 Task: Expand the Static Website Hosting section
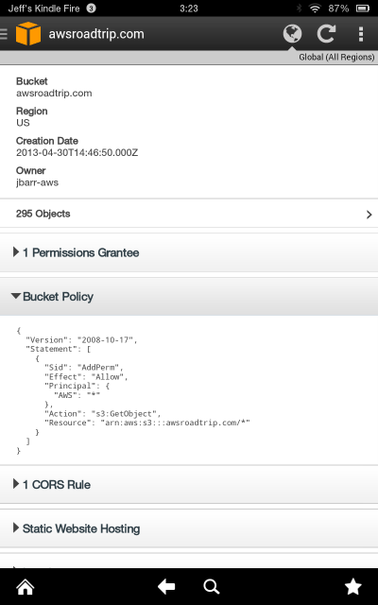pos(189,528)
